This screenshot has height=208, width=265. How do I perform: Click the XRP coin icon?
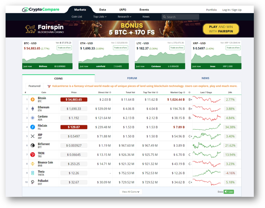pos(33,136)
